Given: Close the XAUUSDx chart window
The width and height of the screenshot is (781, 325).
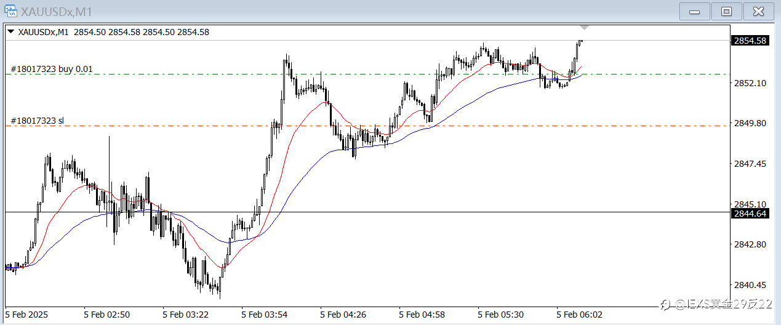Looking at the screenshot, I should tap(759, 11).
